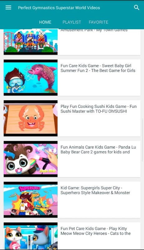Select Fun Pet Care Kitty Meow Meow title
The image size is (144, 250).
[95, 231]
